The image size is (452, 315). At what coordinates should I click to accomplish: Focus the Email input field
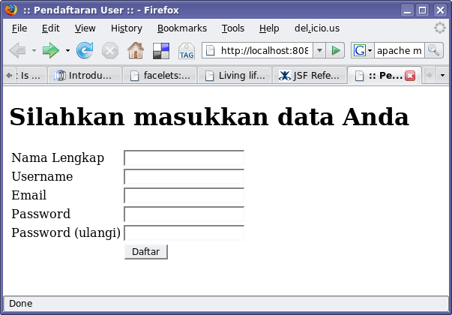184,196
